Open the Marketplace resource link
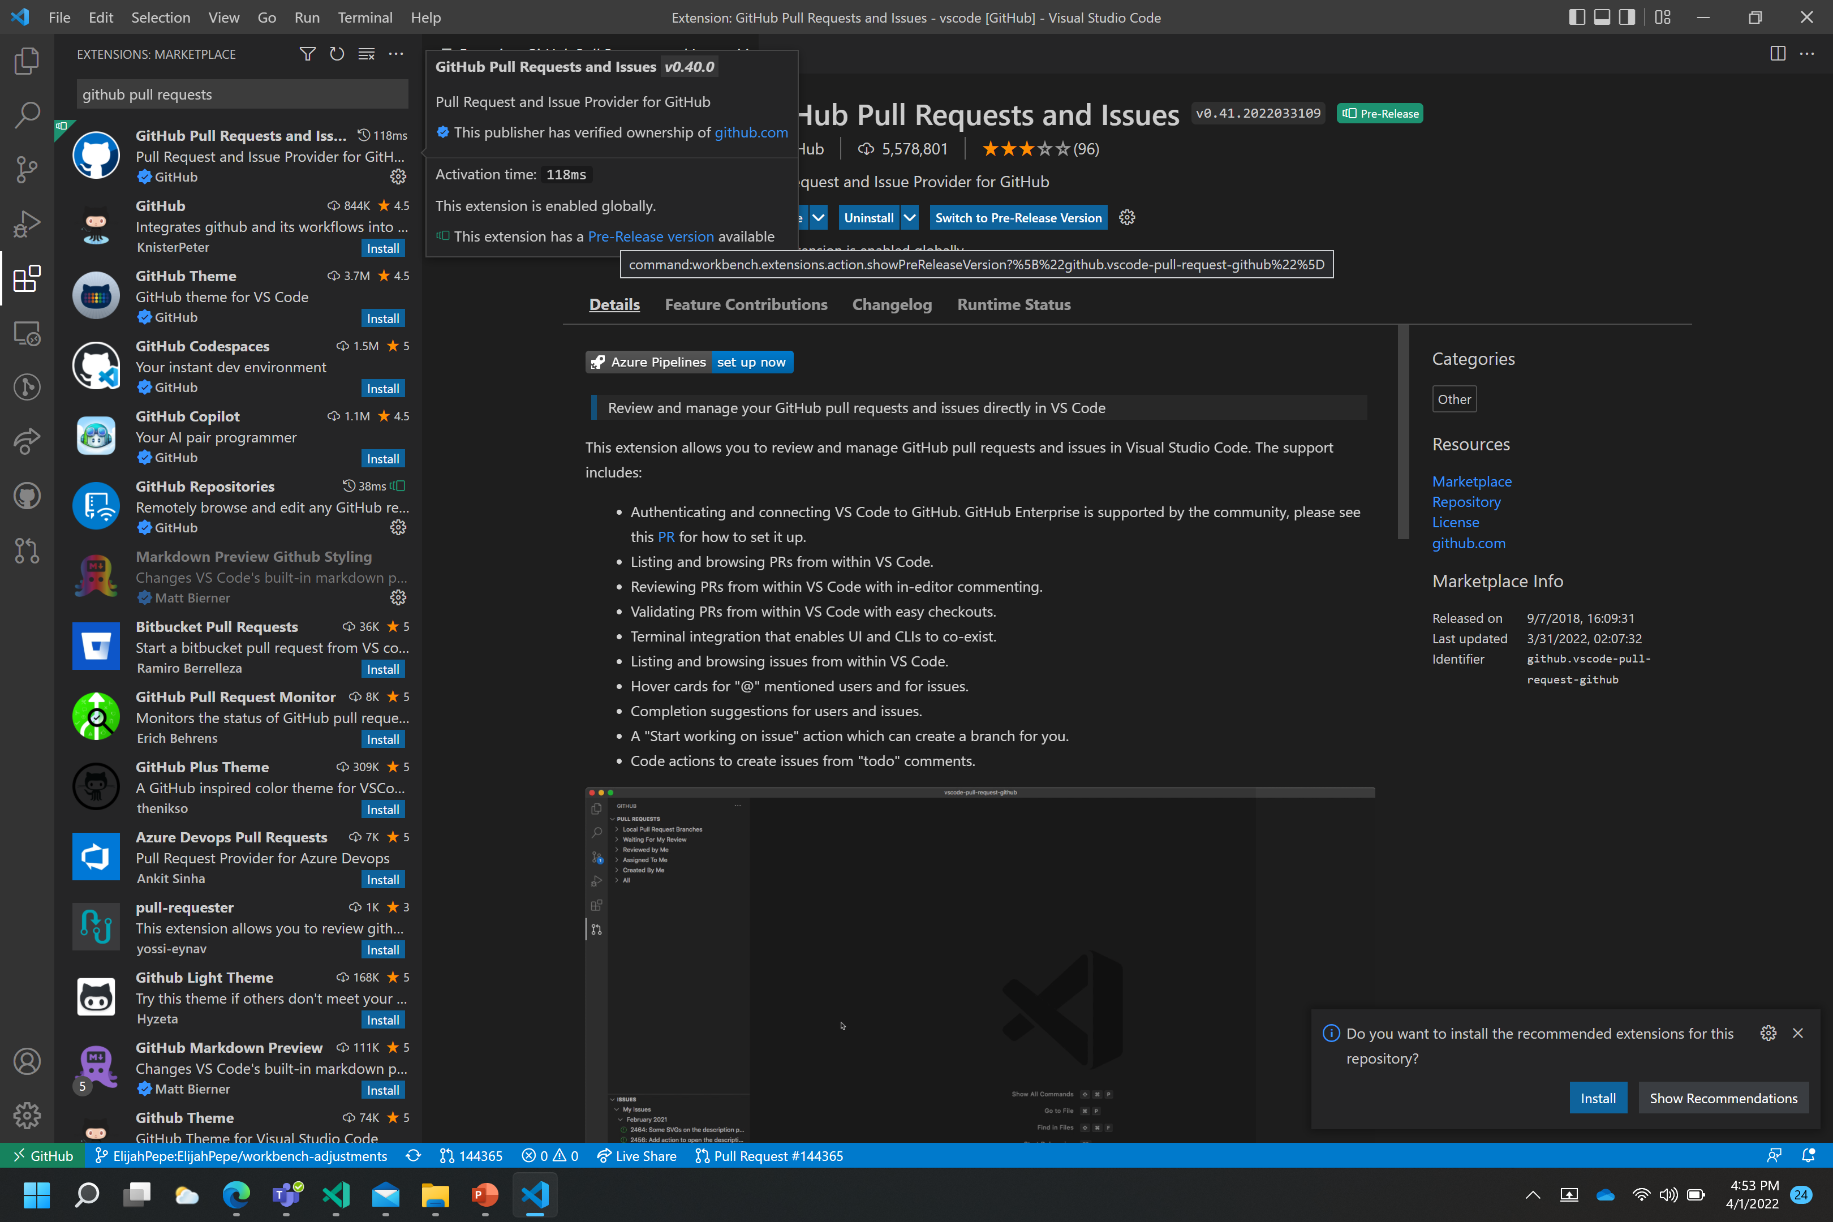This screenshot has height=1222, width=1833. click(x=1471, y=481)
